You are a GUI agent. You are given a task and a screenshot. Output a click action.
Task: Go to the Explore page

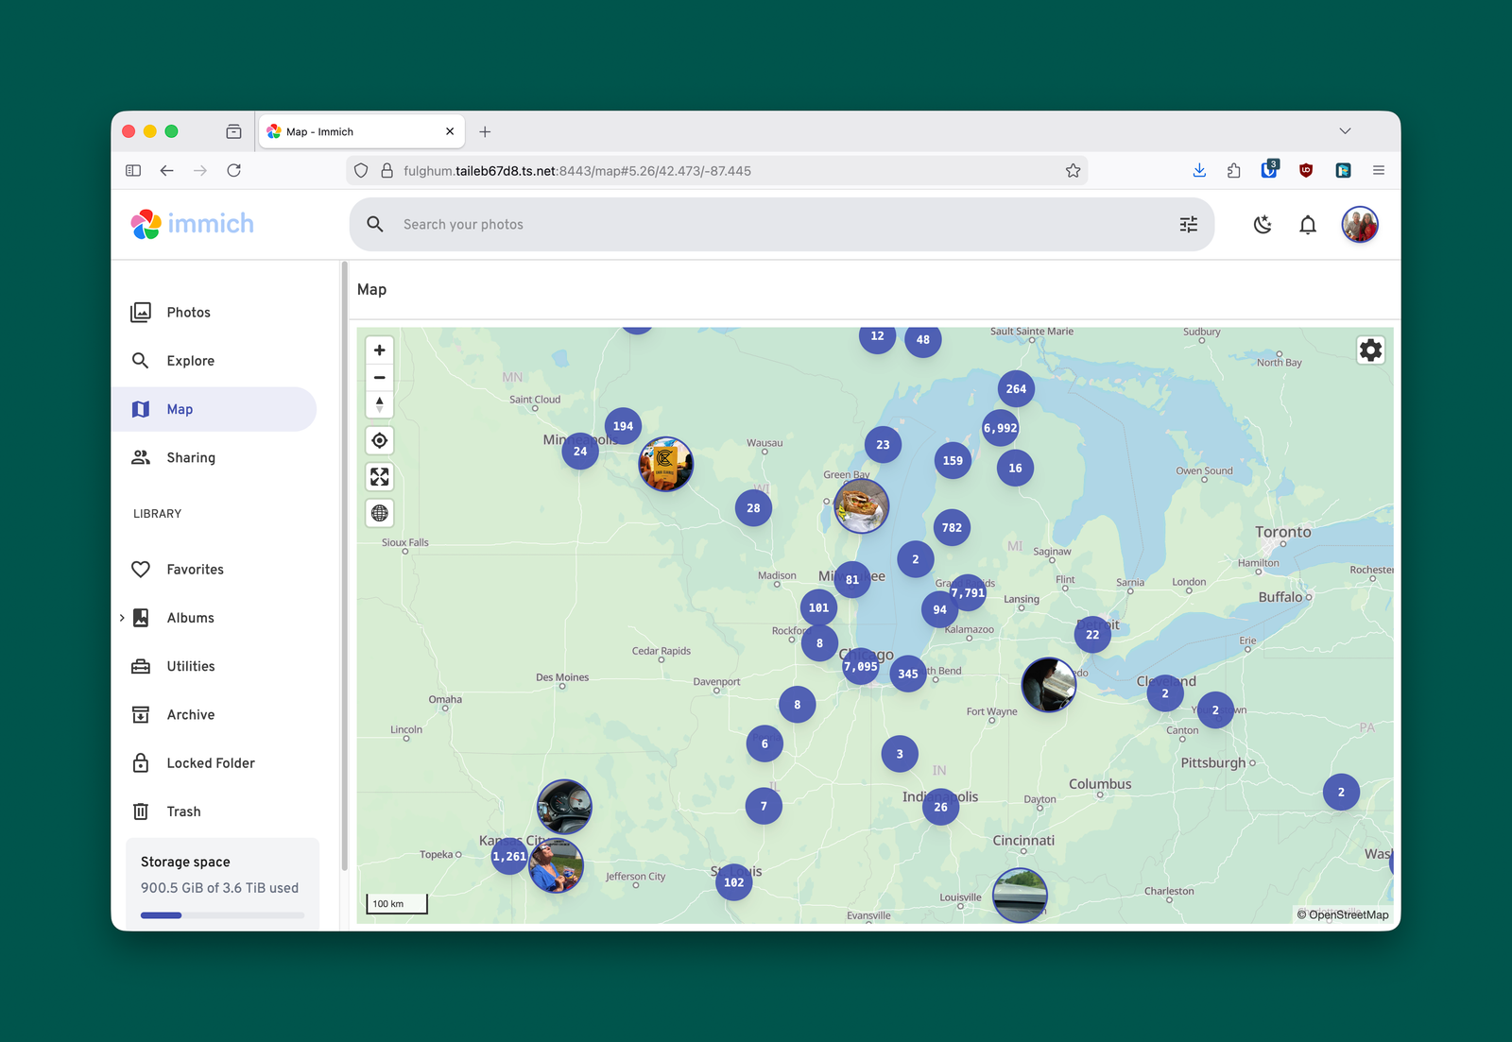pyautogui.click(x=190, y=361)
